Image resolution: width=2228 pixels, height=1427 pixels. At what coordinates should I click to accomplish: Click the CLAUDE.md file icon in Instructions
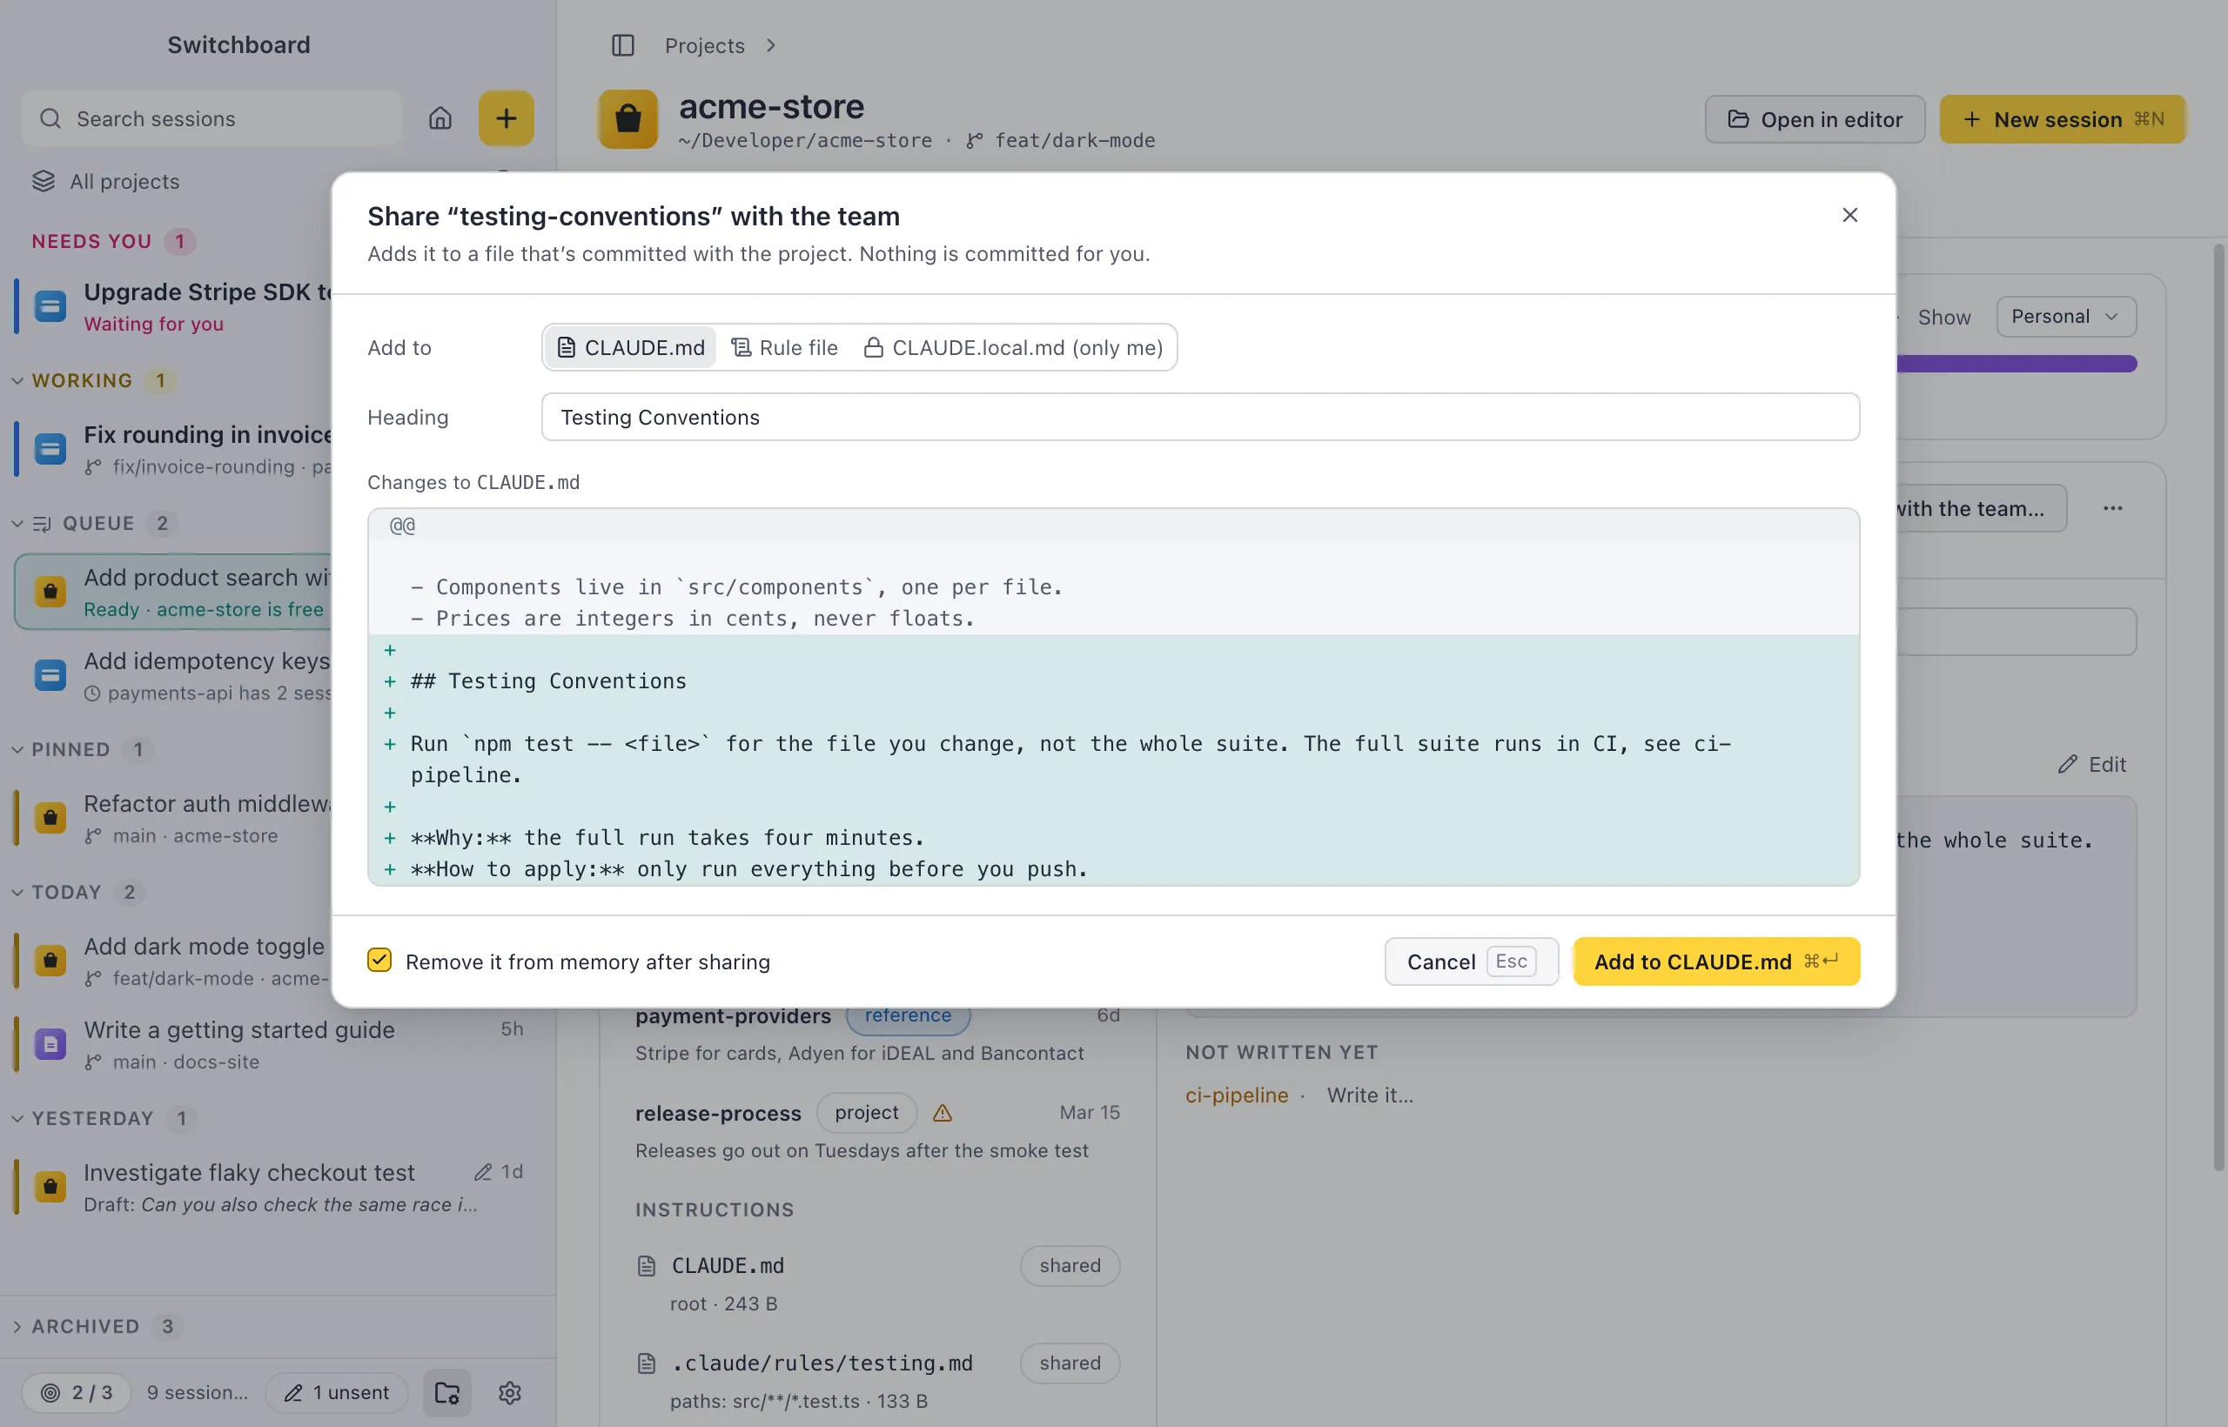tap(647, 1266)
